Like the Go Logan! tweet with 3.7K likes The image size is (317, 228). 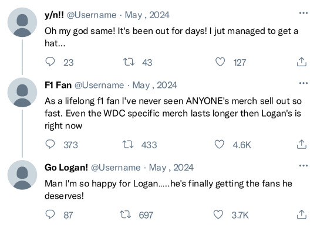pos(218,215)
